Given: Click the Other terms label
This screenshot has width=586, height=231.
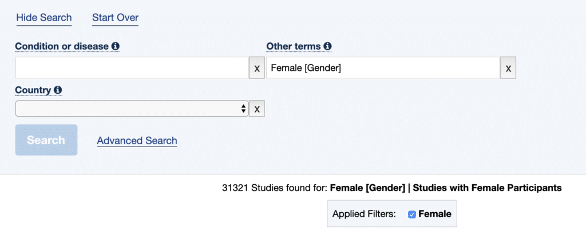Looking at the screenshot, I should [294, 46].
